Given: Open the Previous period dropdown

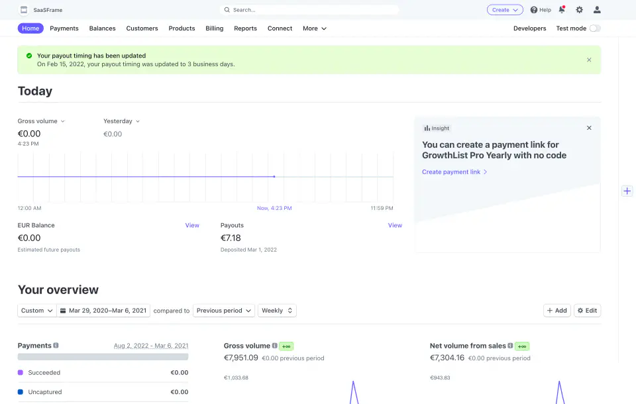Looking at the screenshot, I should 223,311.
